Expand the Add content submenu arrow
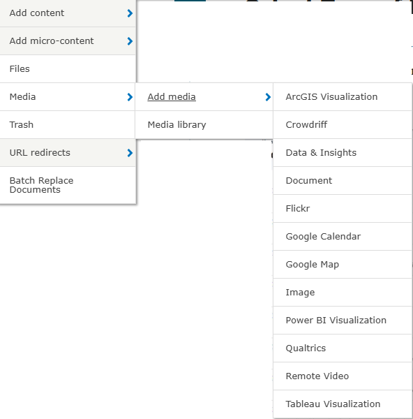 [x=130, y=13]
